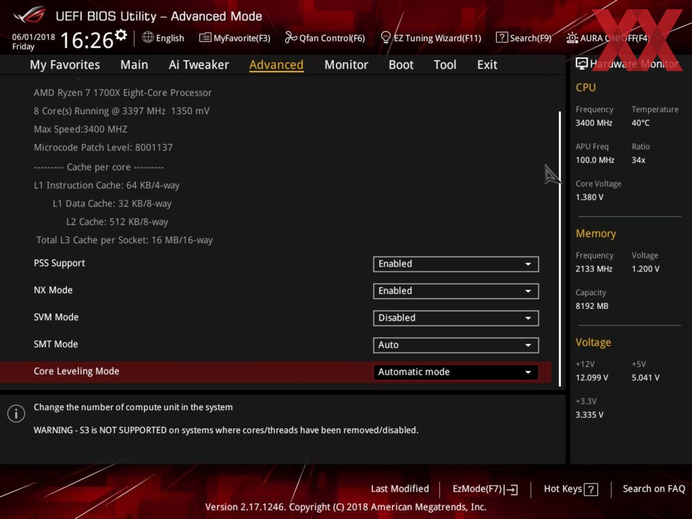Click English language button
The height and width of the screenshot is (519, 692).
click(x=163, y=38)
